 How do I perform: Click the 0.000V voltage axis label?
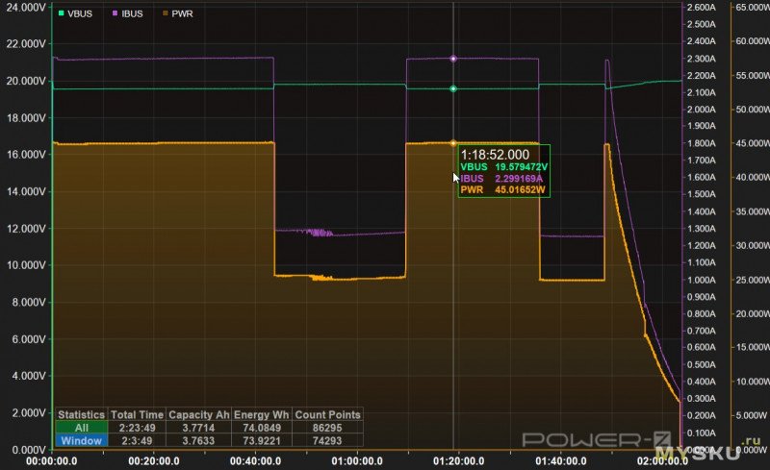(28, 450)
